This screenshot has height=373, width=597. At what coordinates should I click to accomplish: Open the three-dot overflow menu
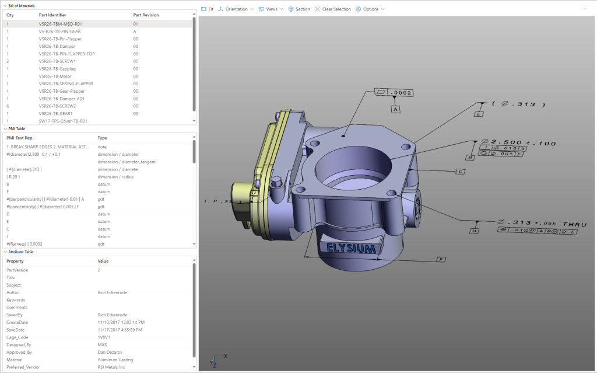pos(584,9)
